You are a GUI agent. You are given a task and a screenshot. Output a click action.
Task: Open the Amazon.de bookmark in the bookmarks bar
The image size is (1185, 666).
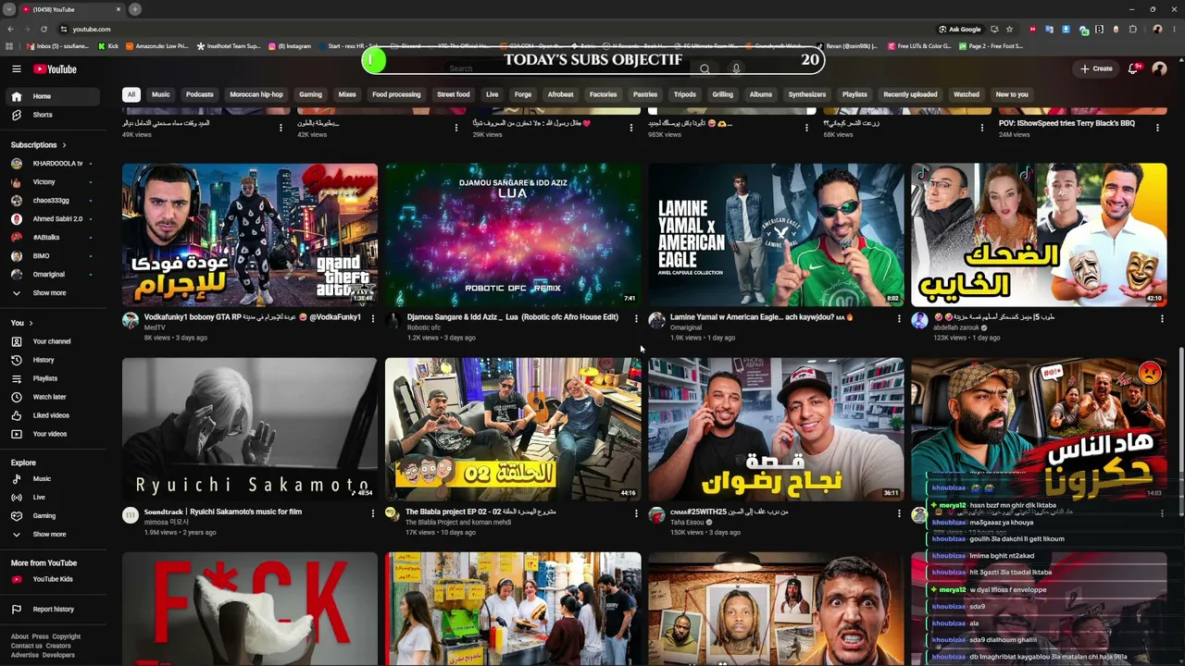[156, 46]
